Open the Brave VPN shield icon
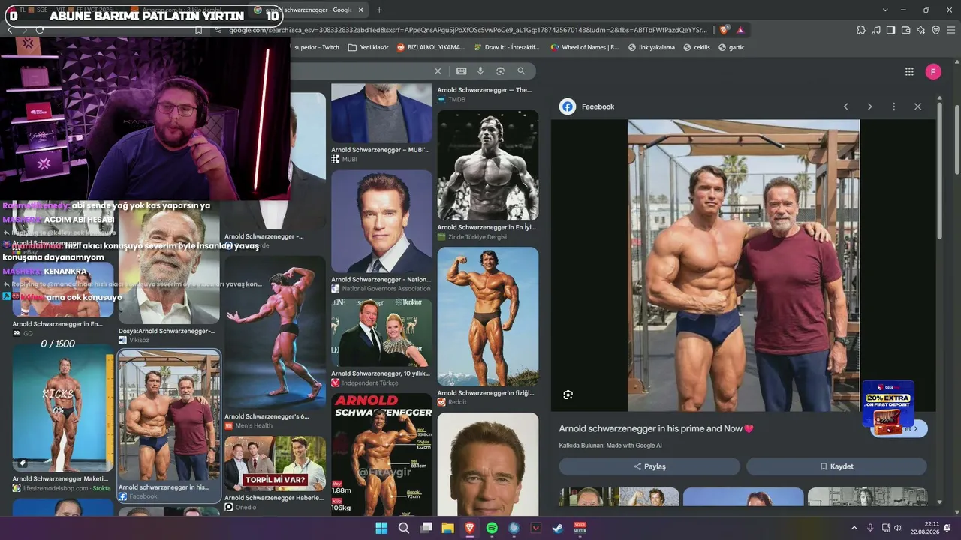Viewport: 961px width, 540px height. 936,30
